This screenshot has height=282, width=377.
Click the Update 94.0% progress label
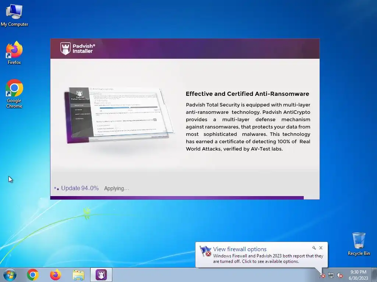point(80,188)
